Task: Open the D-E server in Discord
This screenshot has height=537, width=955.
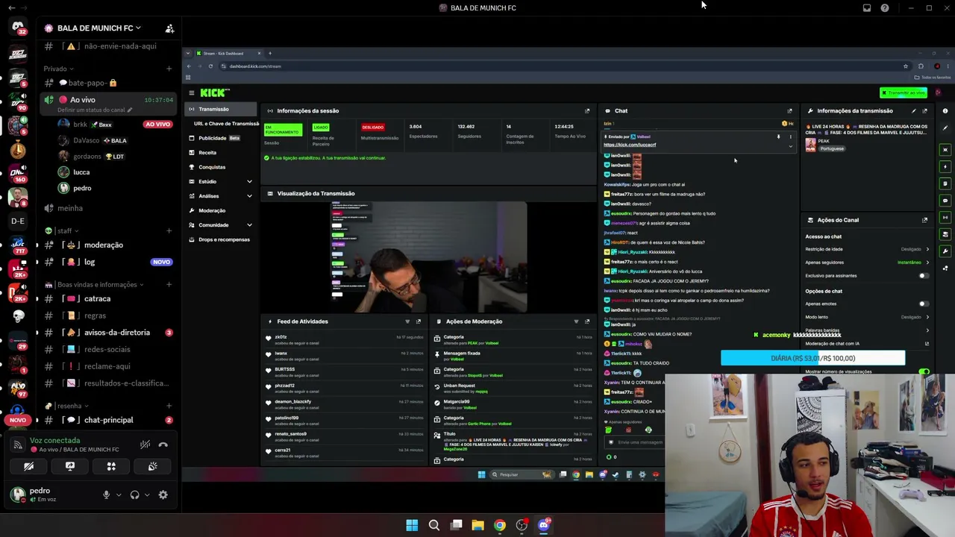Action: pyautogui.click(x=18, y=221)
